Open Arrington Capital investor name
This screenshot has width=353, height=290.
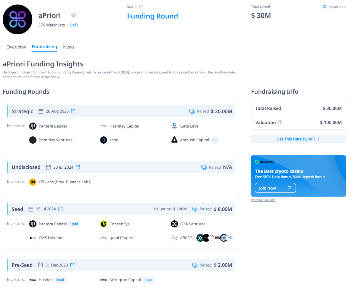125,280
